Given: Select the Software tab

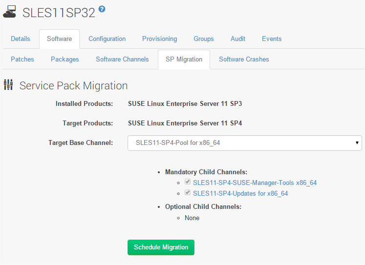Looking at the screenshot, I should pyautogui.click(x=59, y=39).
